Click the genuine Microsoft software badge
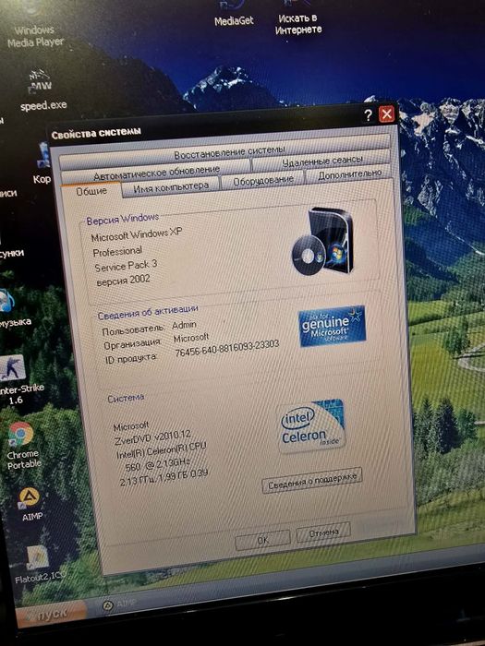 click(x=332, y=326)
